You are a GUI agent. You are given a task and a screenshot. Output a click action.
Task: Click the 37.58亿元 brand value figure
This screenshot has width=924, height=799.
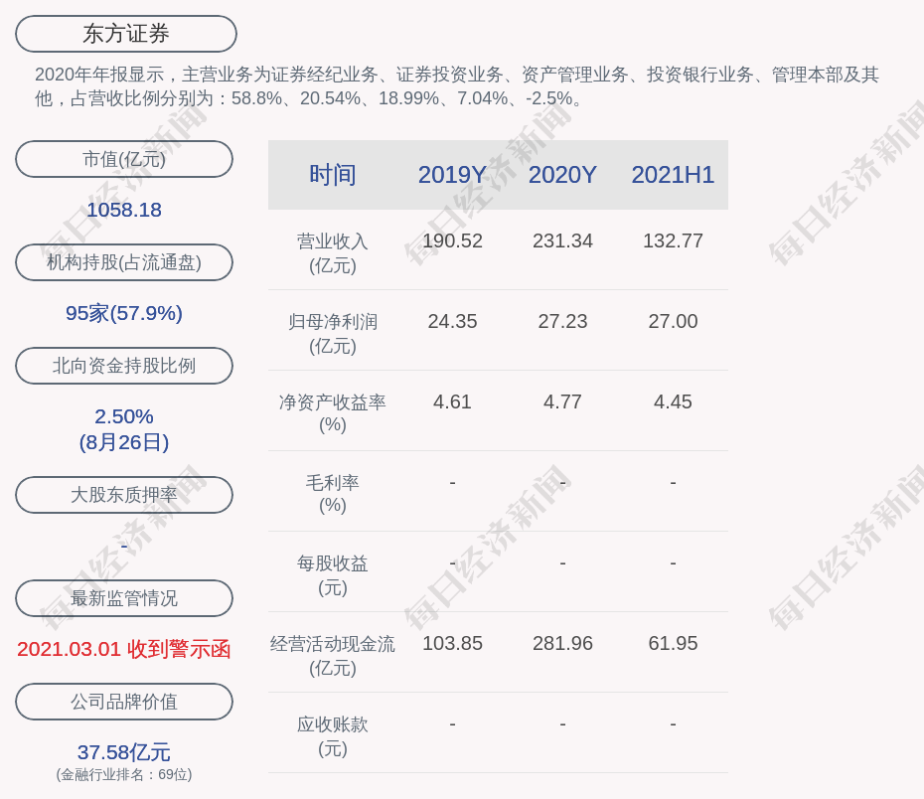pyautogui.click(x=124, y=752)
